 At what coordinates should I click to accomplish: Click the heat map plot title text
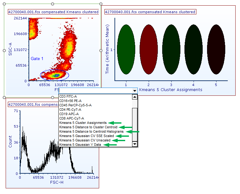(x=150, y=12)
